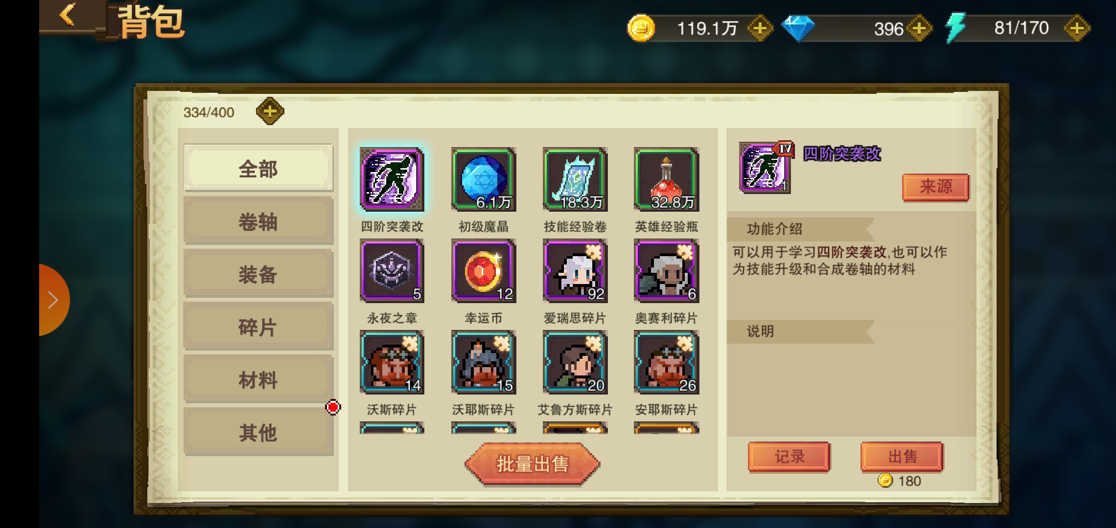Tap the 批量出售 bulk sell button
Viewport: 1116px width, 528px height.
533,463
